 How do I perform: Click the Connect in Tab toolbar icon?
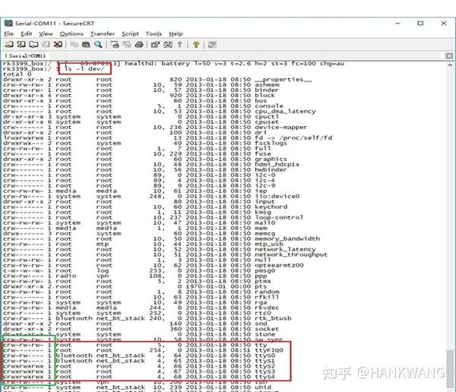[x=33, y=45]
